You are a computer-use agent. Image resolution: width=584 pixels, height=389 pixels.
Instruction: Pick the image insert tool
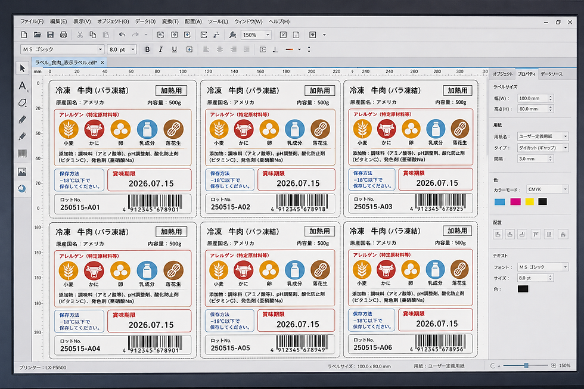point(23,172)
